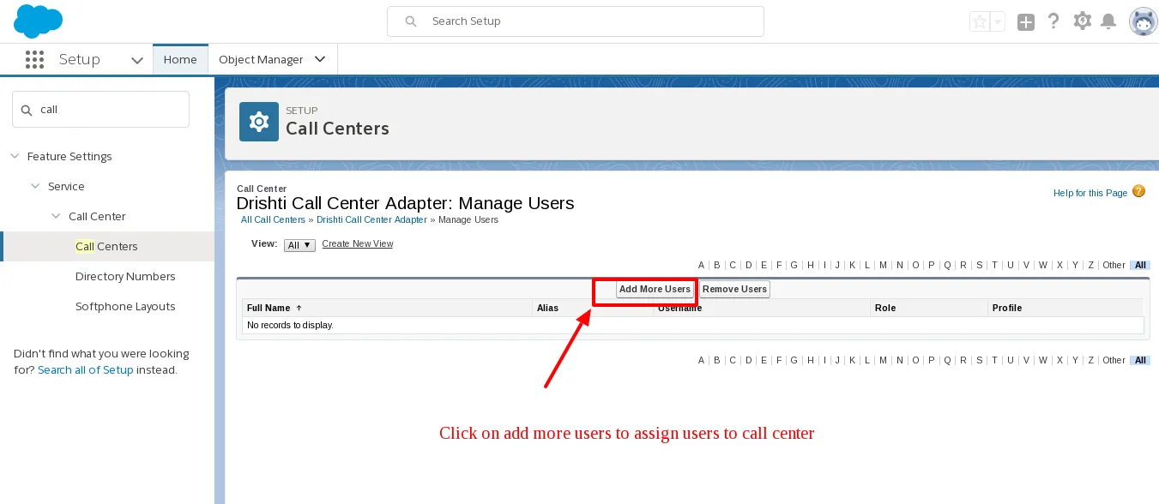View notifications bell icon
This screenshot has width=1159, height=504.
click(x=1108, y=21)
